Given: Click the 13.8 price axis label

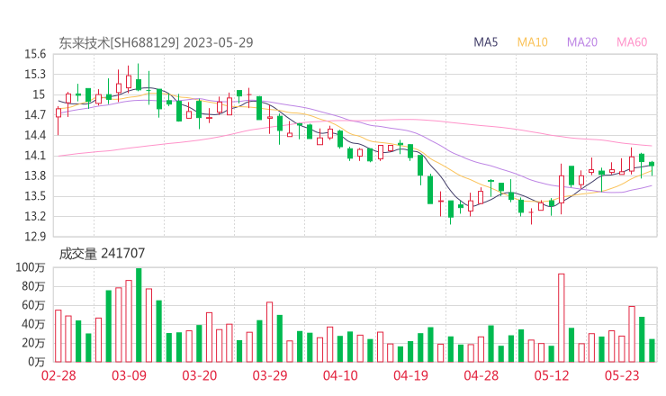Looking at the screenshot, I should pyautogui.click(x=35, y=175).
